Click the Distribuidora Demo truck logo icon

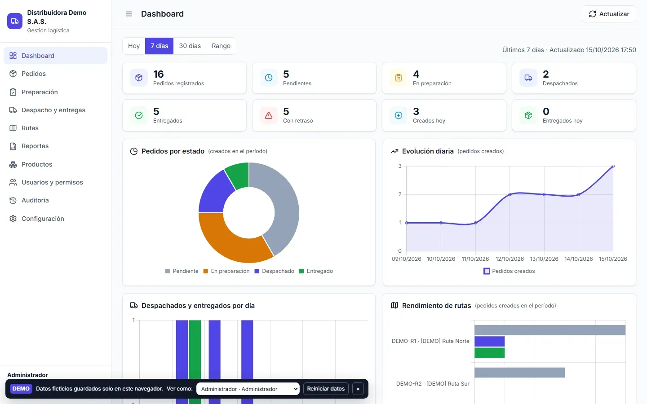click(15, 21)
